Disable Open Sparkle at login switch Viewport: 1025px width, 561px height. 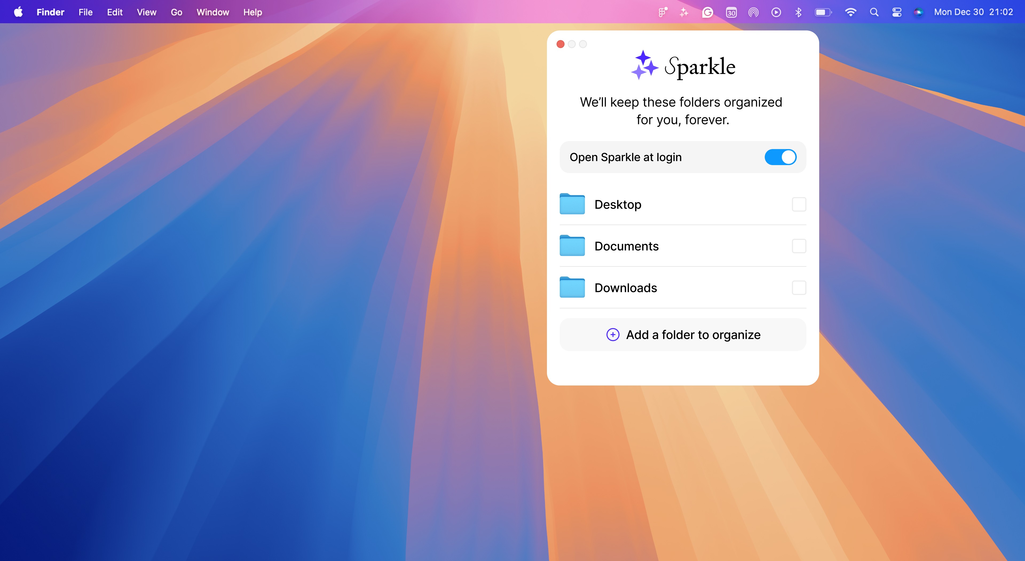780,157
